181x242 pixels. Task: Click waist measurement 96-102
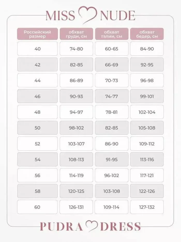tap(112, 175)
